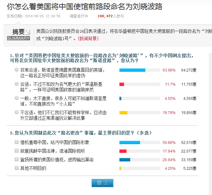Tick the '故意挑衅中国法律' checkbox

click(x=17, y=151)
